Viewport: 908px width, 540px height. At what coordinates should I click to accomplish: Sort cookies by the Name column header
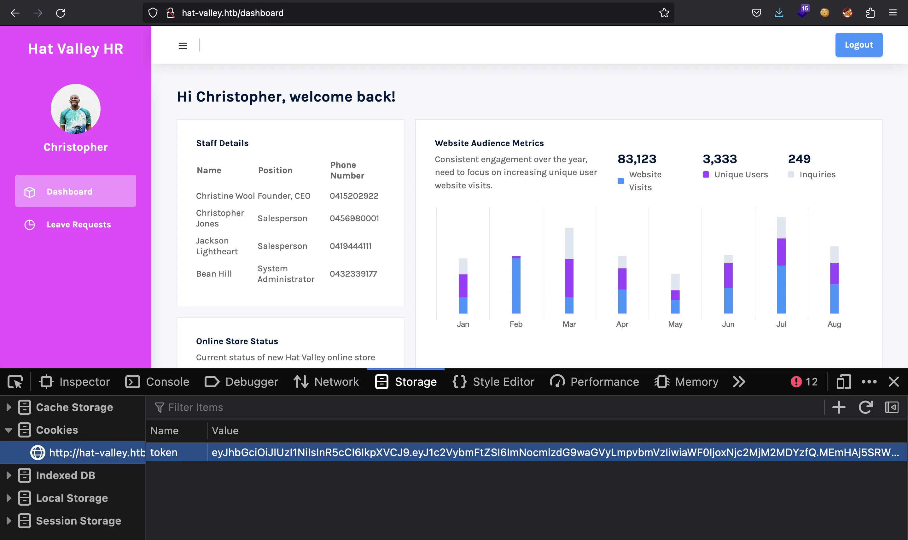click(176, 431)
